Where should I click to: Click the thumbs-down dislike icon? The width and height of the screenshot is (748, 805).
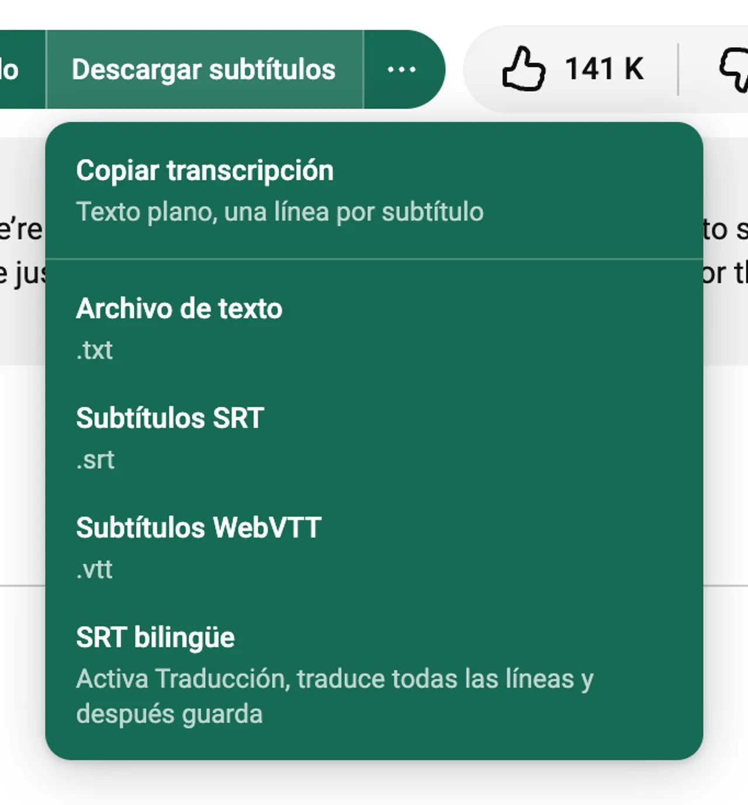click(x=733, y=71)
